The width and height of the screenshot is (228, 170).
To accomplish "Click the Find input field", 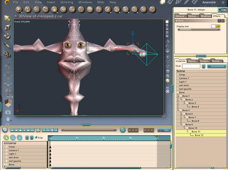I will coord(191,66).
